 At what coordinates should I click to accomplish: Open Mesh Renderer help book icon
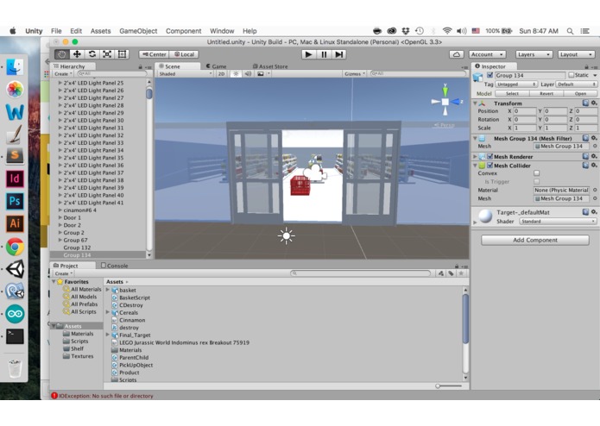point(585,156)
